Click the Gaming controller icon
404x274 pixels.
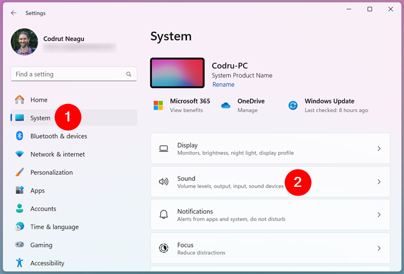click(19, 244)
